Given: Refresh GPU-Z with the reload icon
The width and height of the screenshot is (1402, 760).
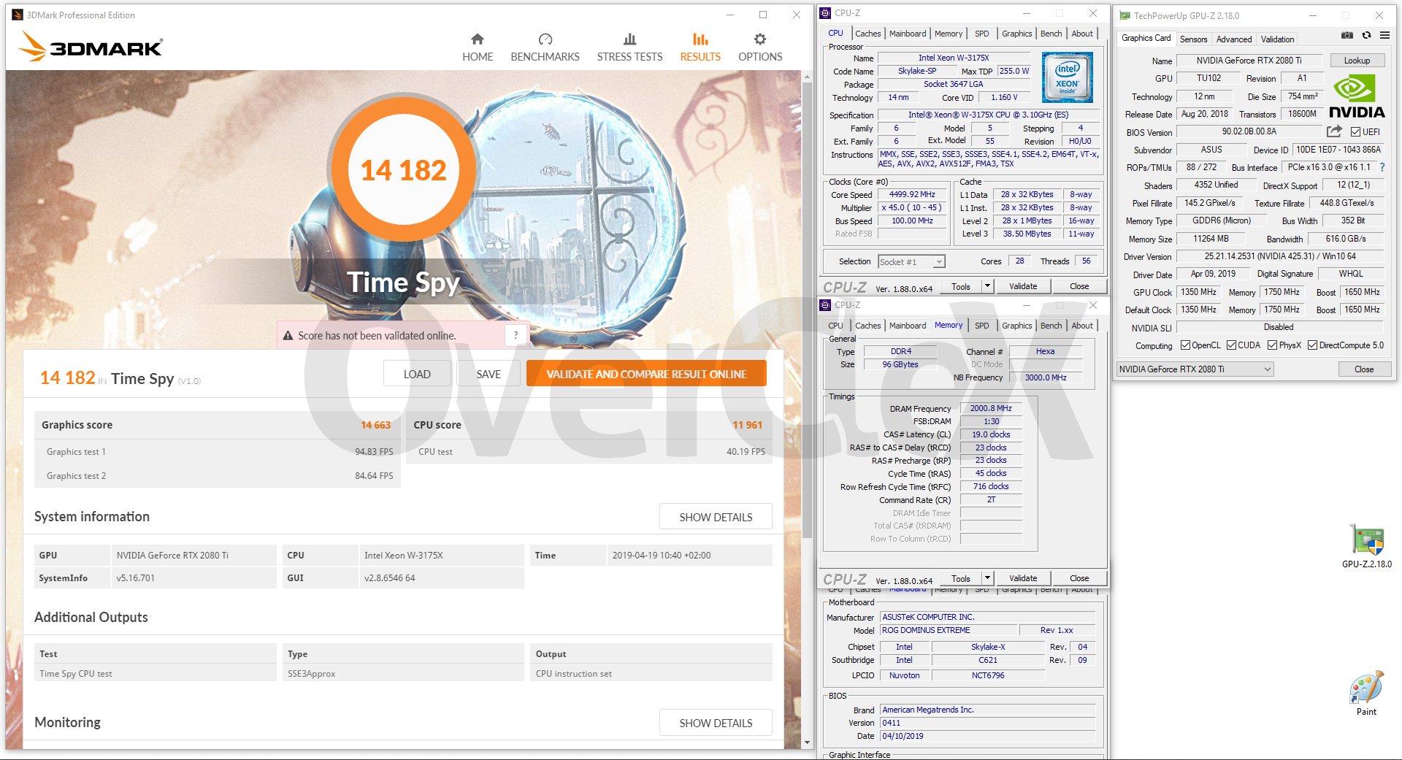Looking at the screenshot, I should tap(1366, 34).
